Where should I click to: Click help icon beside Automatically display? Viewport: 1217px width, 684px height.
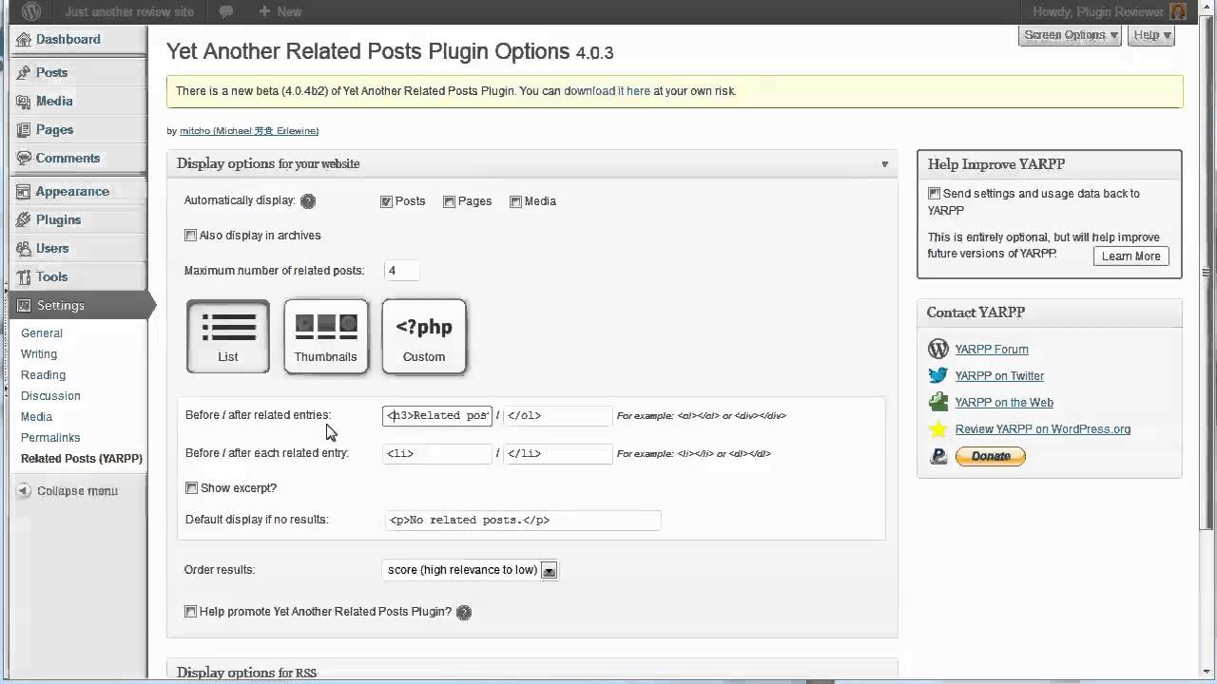307,201
